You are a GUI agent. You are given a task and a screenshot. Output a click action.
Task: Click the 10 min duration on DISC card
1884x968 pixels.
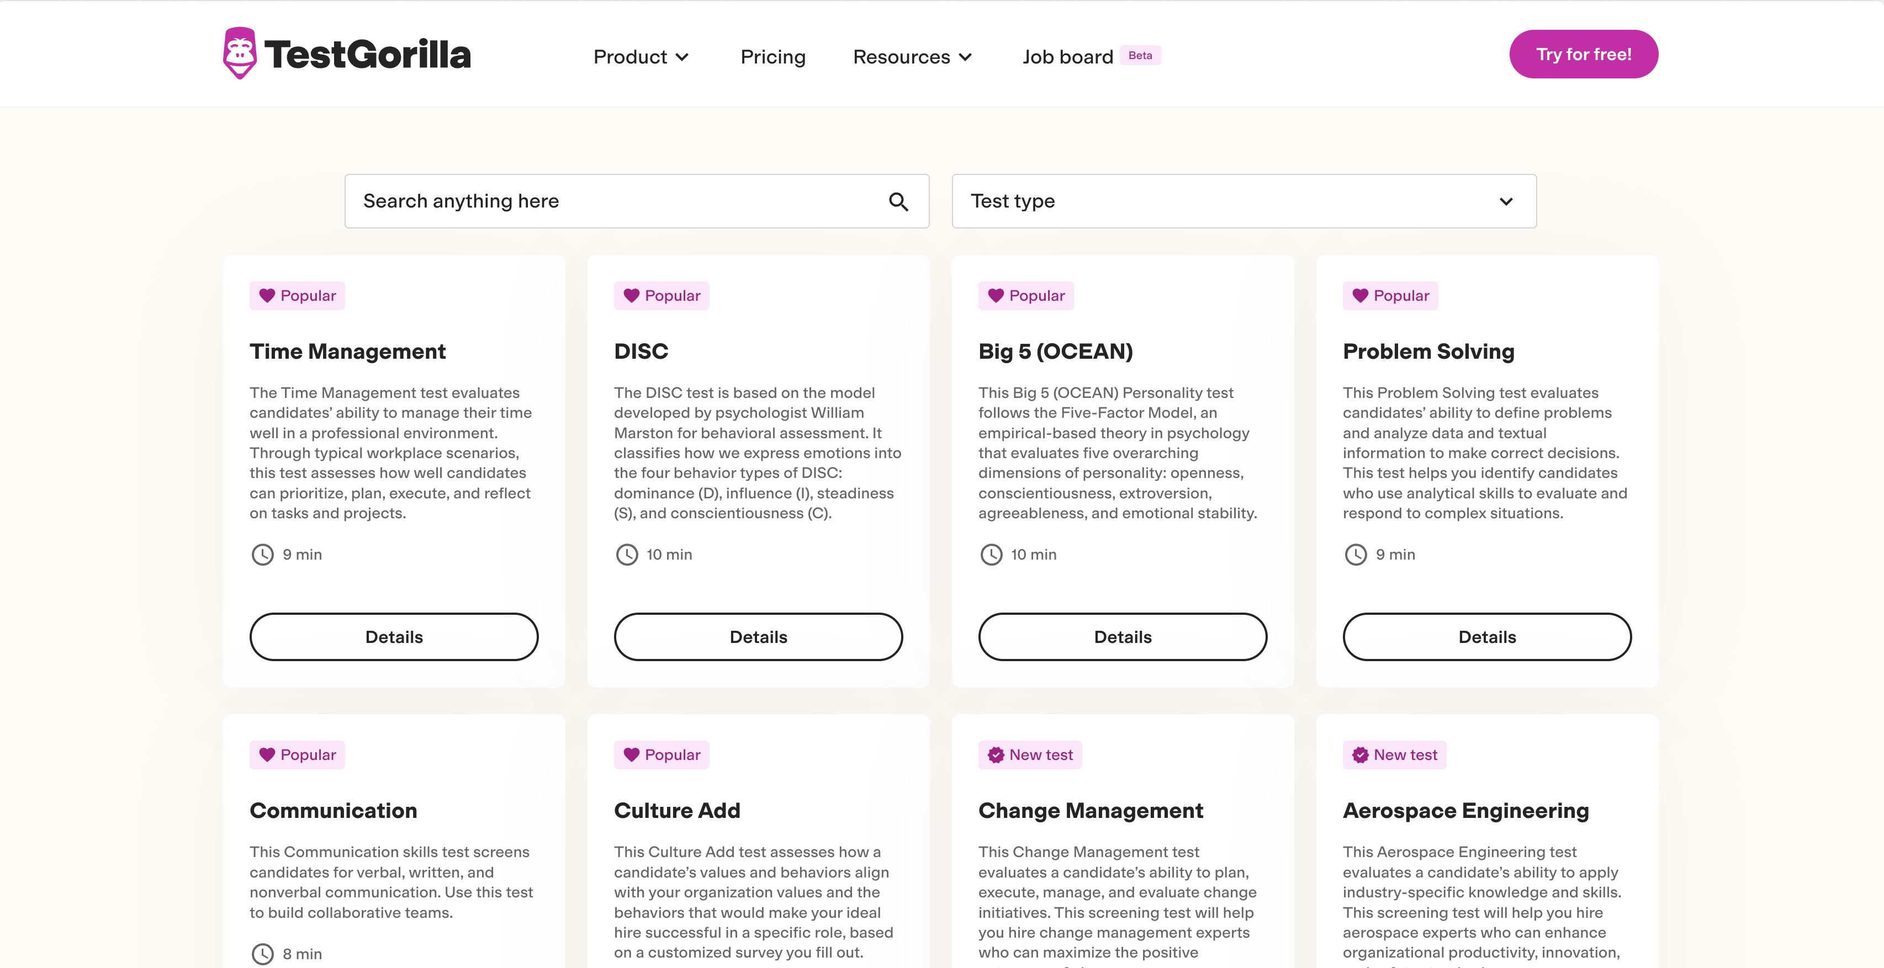point(669,555)
